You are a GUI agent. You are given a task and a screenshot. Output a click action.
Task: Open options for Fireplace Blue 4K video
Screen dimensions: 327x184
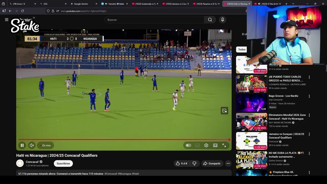(309, 172)
